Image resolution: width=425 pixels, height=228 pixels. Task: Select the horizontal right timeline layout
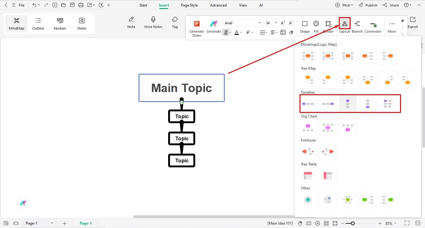click(x=308, y=104)
